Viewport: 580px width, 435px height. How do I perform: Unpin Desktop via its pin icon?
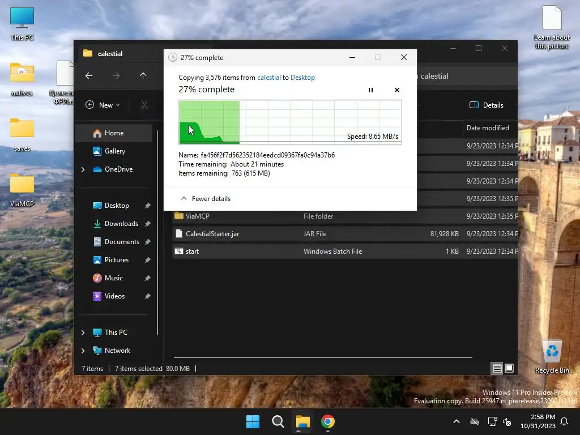coord(148,206)
